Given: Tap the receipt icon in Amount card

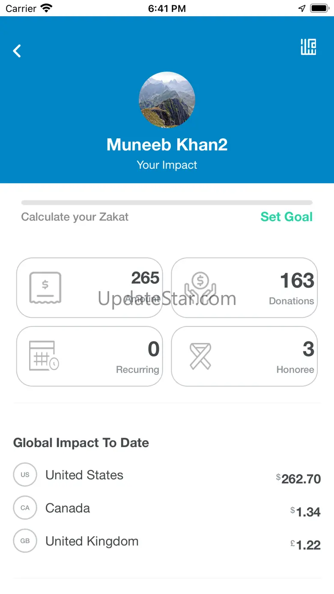Looking at the screenshot, I should [x=45, y=287].
